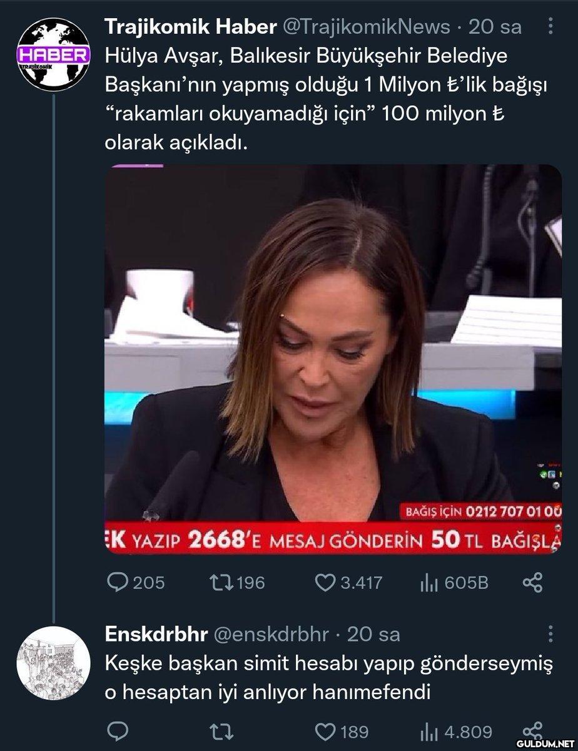The width and height of the screenshot is (578, 751).
Task: View analytics showing 4.809 views
Action: coord(428,731)
